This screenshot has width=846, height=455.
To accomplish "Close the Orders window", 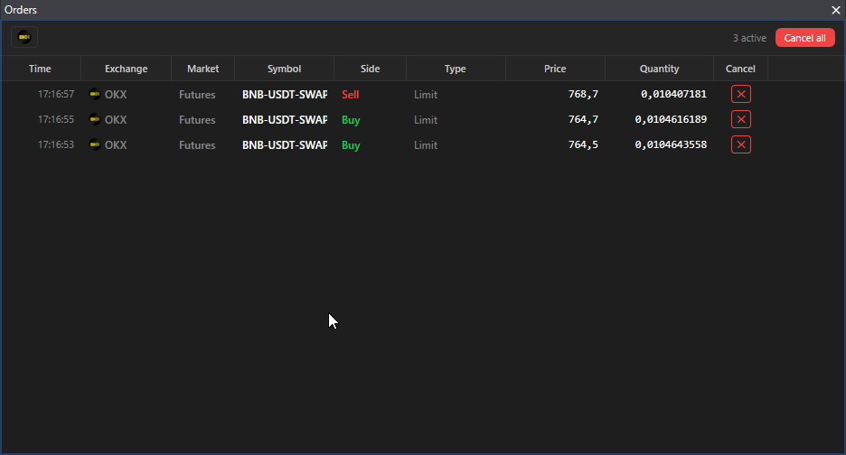I will point(836,10).
